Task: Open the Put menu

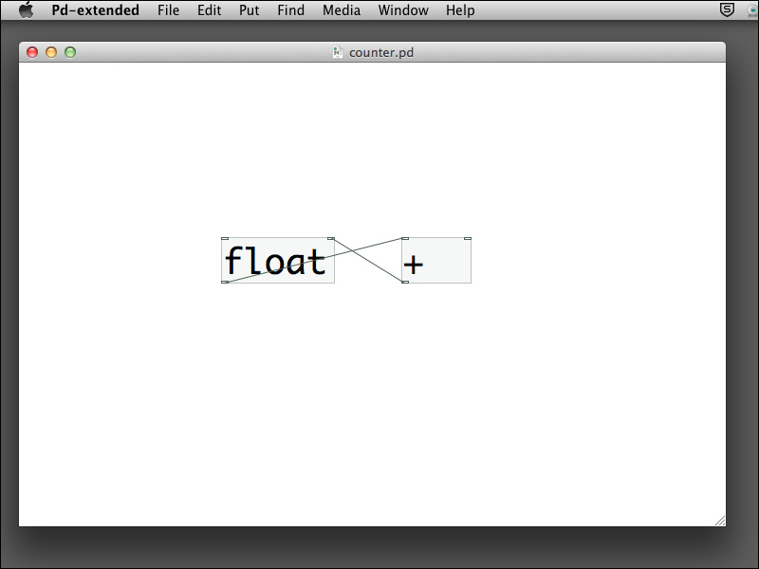Action: [250, 10]
